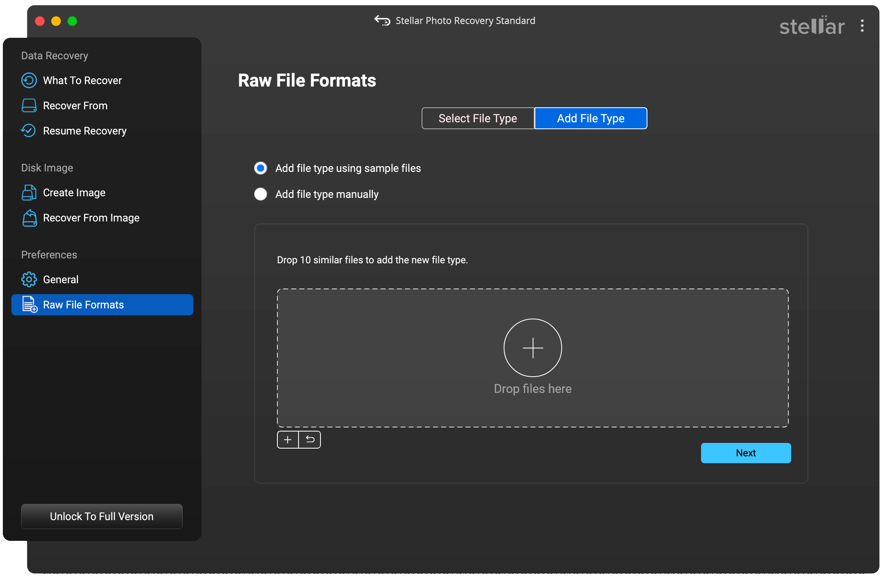Close the window with red button

click(x=40, y=21)
